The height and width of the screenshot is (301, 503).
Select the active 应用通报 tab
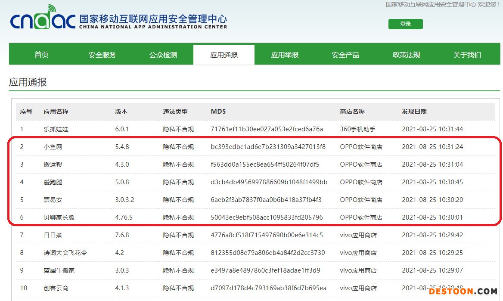[x=224, y=55]
